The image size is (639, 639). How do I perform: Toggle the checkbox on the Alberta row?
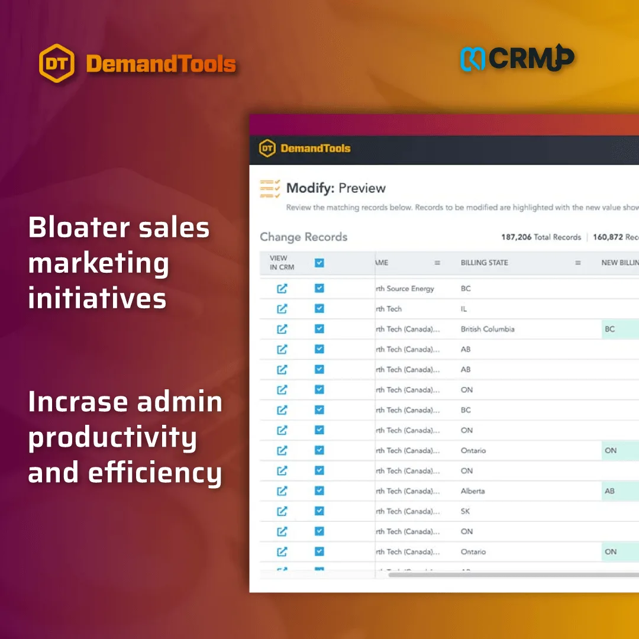(x=319, y=490)
